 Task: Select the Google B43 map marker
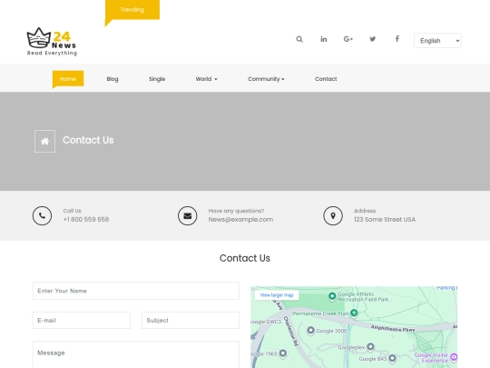(392, 358)
